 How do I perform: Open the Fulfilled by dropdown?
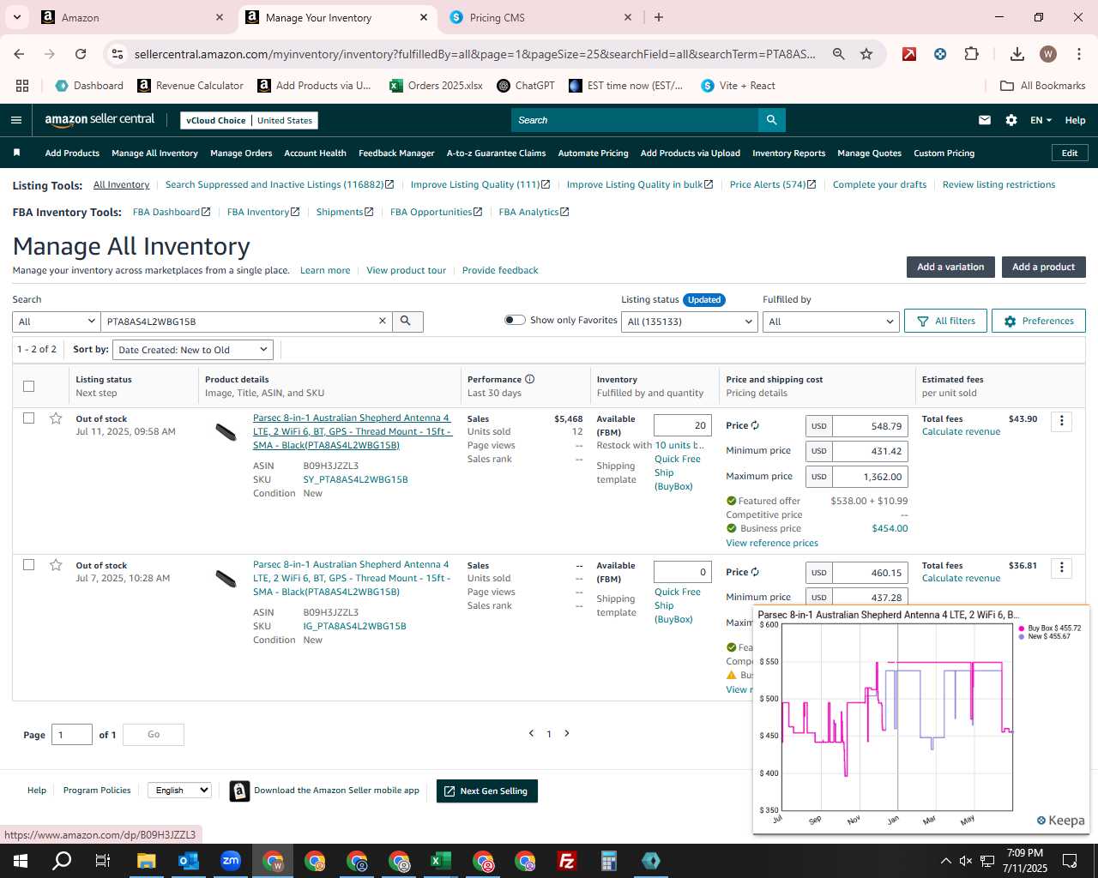[x=830, y=322]
